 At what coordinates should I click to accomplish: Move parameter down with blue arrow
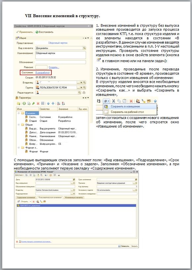point(53,103)
